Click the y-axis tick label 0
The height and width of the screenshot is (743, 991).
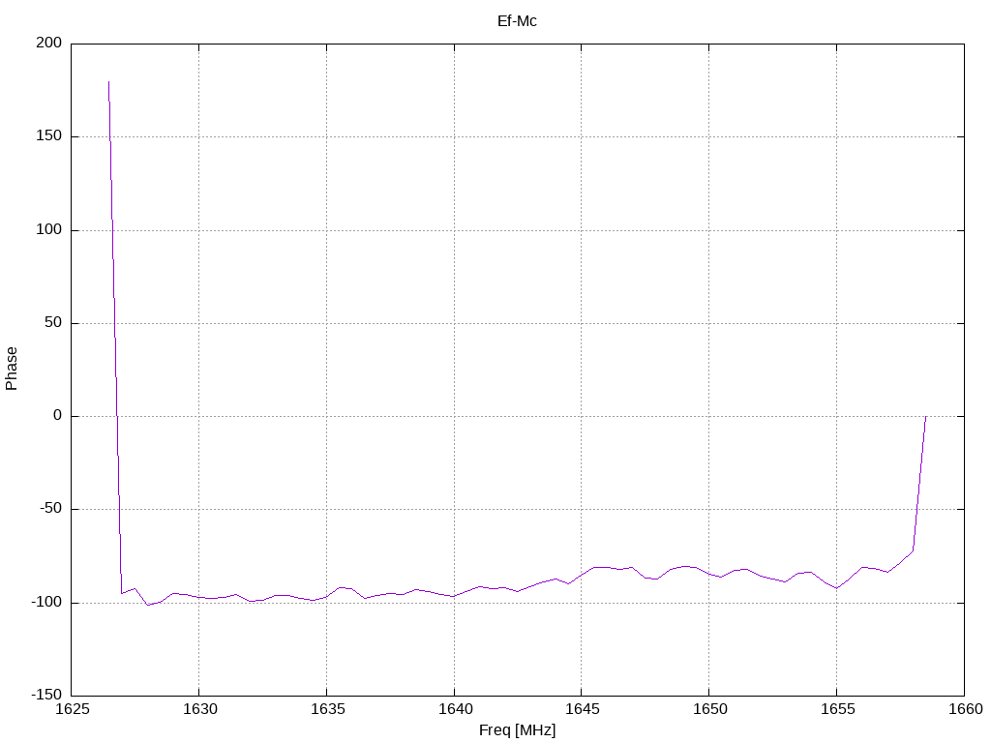[x=57, y=415]
